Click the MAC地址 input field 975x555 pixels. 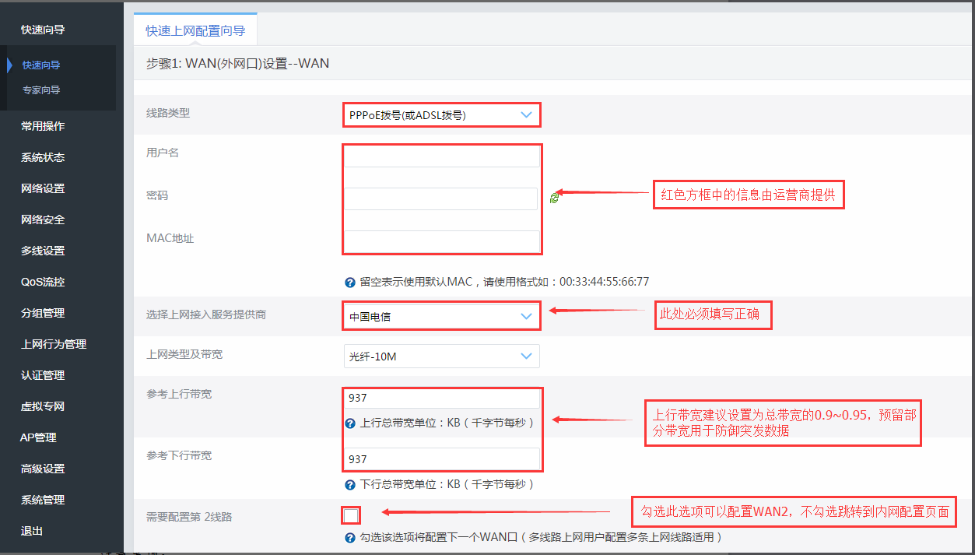coord(441,241)
